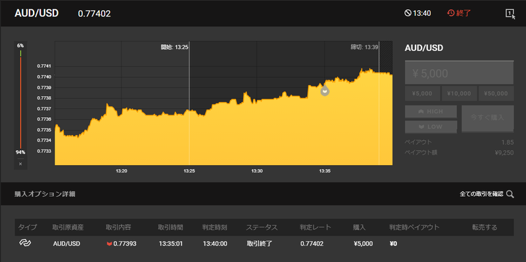Choose the ¥50,000 preset amount
Image resolution: width=526 pixels, height=262 pixels.
coord(496,93)
